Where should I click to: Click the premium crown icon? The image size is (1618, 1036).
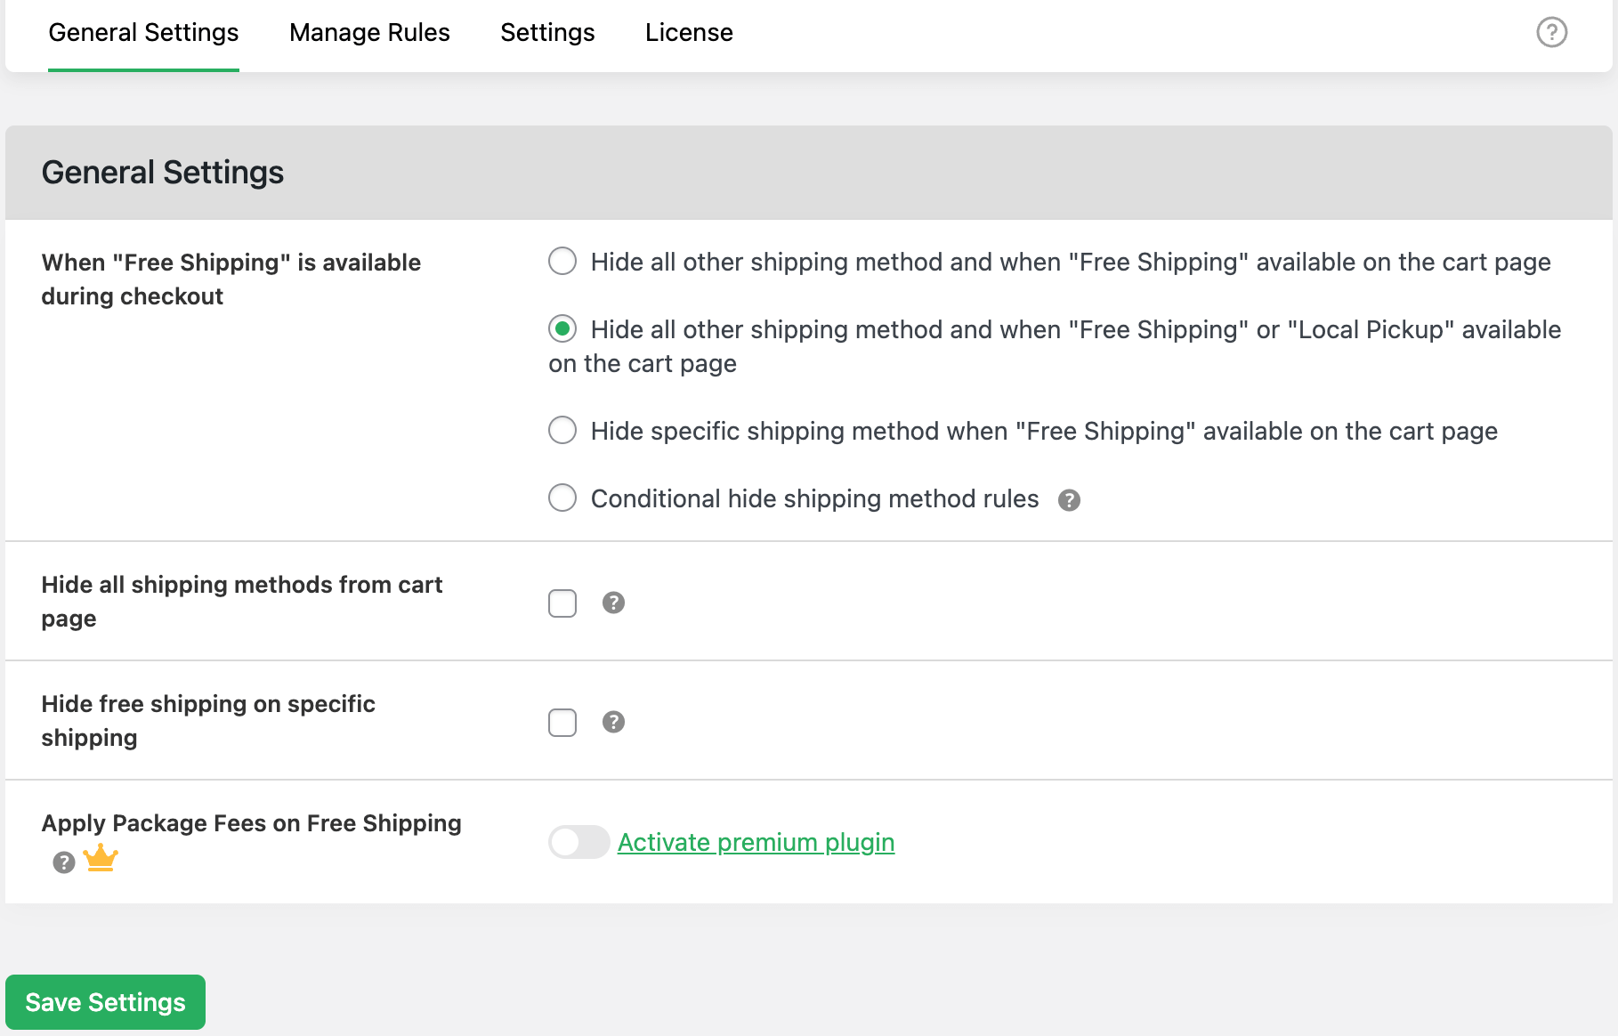pos(101,858)
